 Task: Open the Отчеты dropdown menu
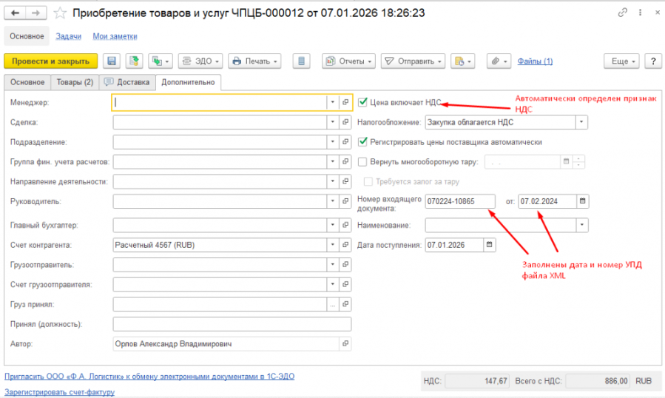point(348,61)
